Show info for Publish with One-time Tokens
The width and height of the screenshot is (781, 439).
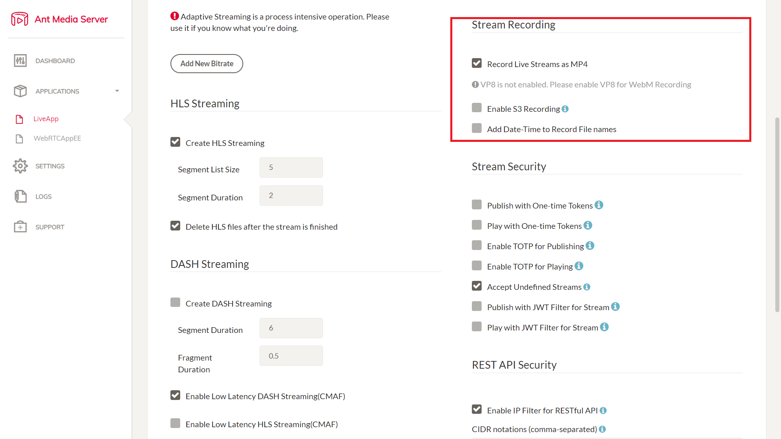[x=599, y=205]
